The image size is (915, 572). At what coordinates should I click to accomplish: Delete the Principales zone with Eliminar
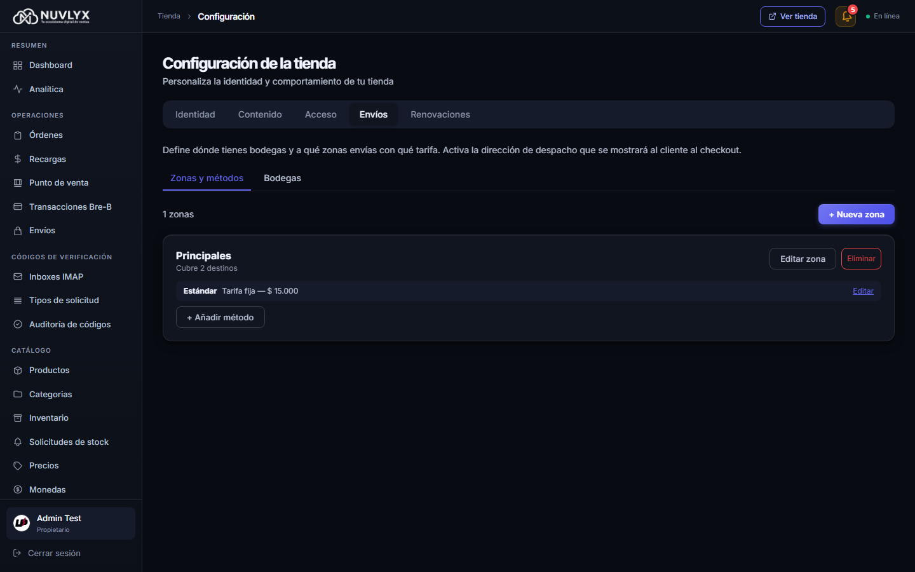pos(861,259)
